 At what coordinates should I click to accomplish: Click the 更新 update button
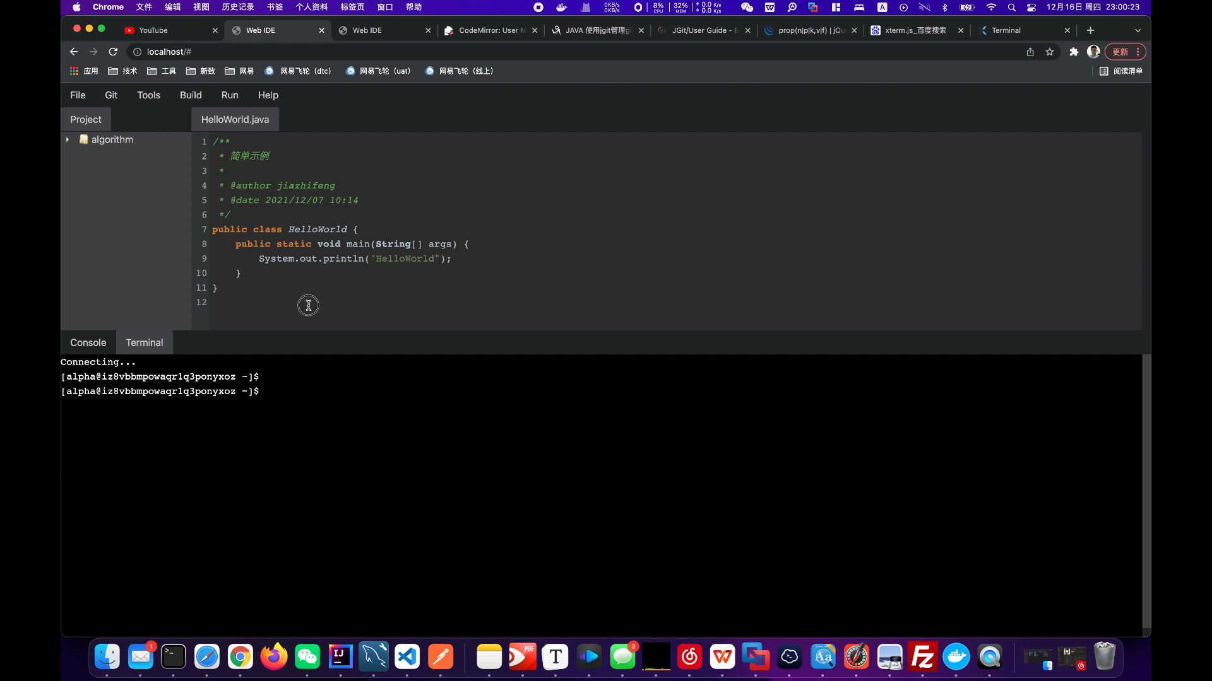click(1120, 52)
